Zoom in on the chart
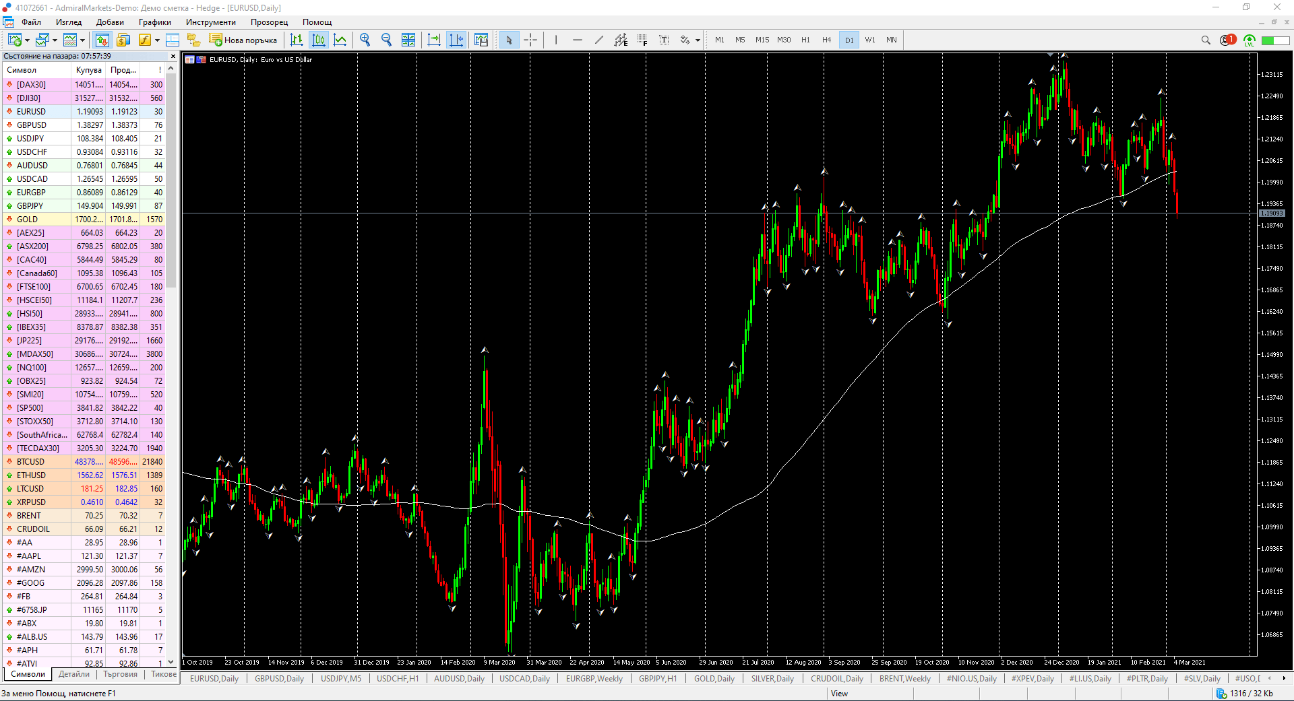Viewport: 1294px width, 701px height. [x=365, y=40]
